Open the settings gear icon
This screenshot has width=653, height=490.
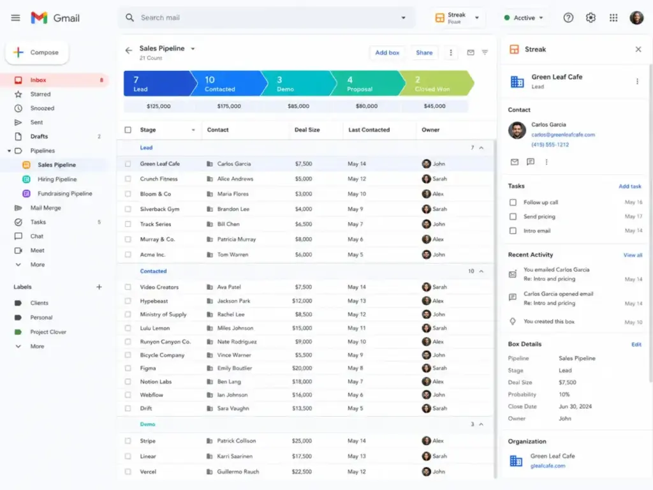coord(591,17)
